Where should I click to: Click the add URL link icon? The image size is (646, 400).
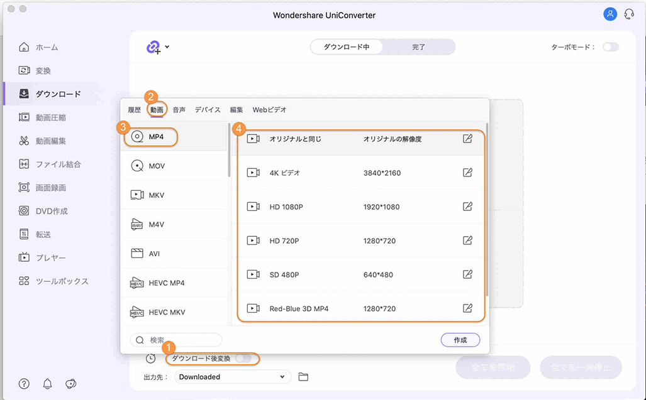point(153,47)
